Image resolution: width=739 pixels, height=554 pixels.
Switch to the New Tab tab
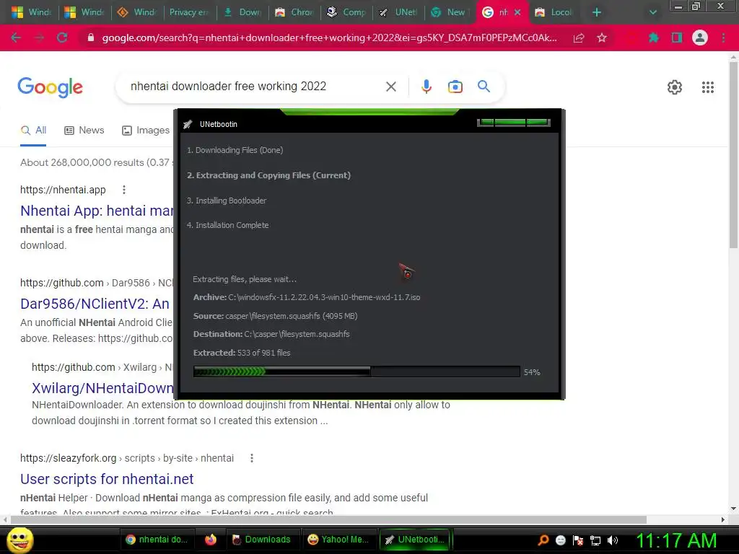tap(450, 12)
